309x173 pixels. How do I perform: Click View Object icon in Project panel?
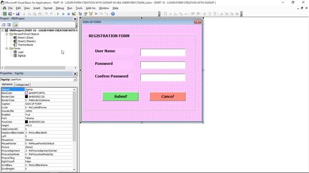click(9, 25)
